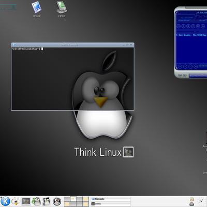
Task: Click the eject button in media player
Action: click(x=203, y=26)
